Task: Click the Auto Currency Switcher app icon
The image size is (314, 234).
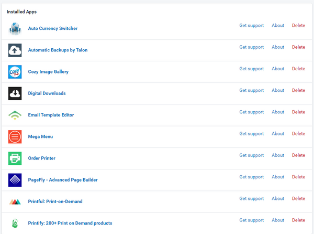Action: (x=15, y=29)
